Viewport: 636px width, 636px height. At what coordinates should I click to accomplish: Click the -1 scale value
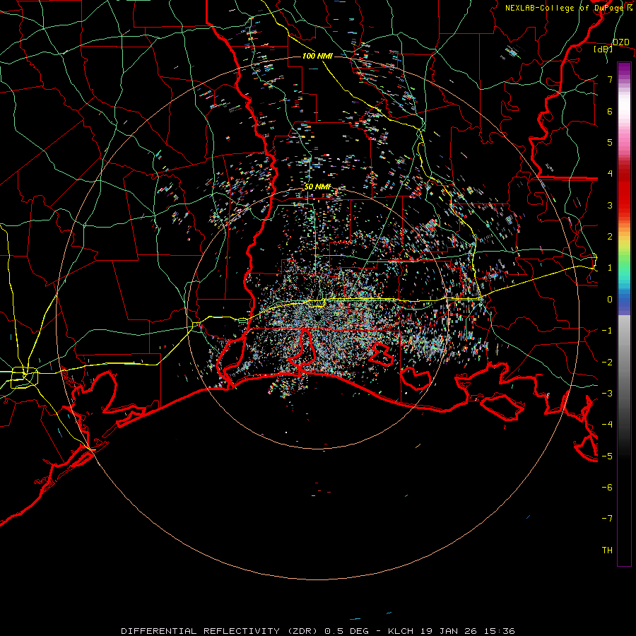[x=607, y=331]
